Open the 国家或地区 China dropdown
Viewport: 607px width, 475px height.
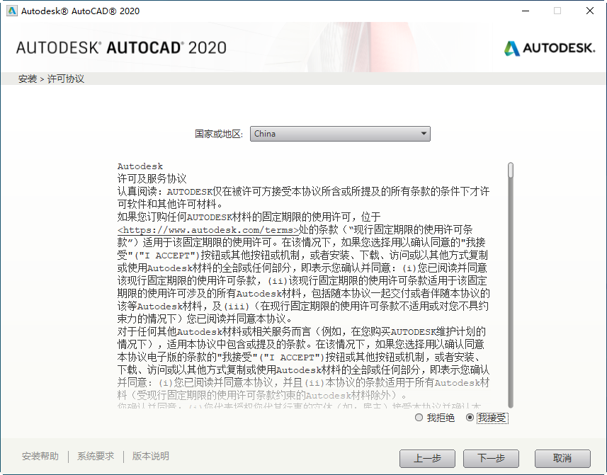click(x=340, y=134)
